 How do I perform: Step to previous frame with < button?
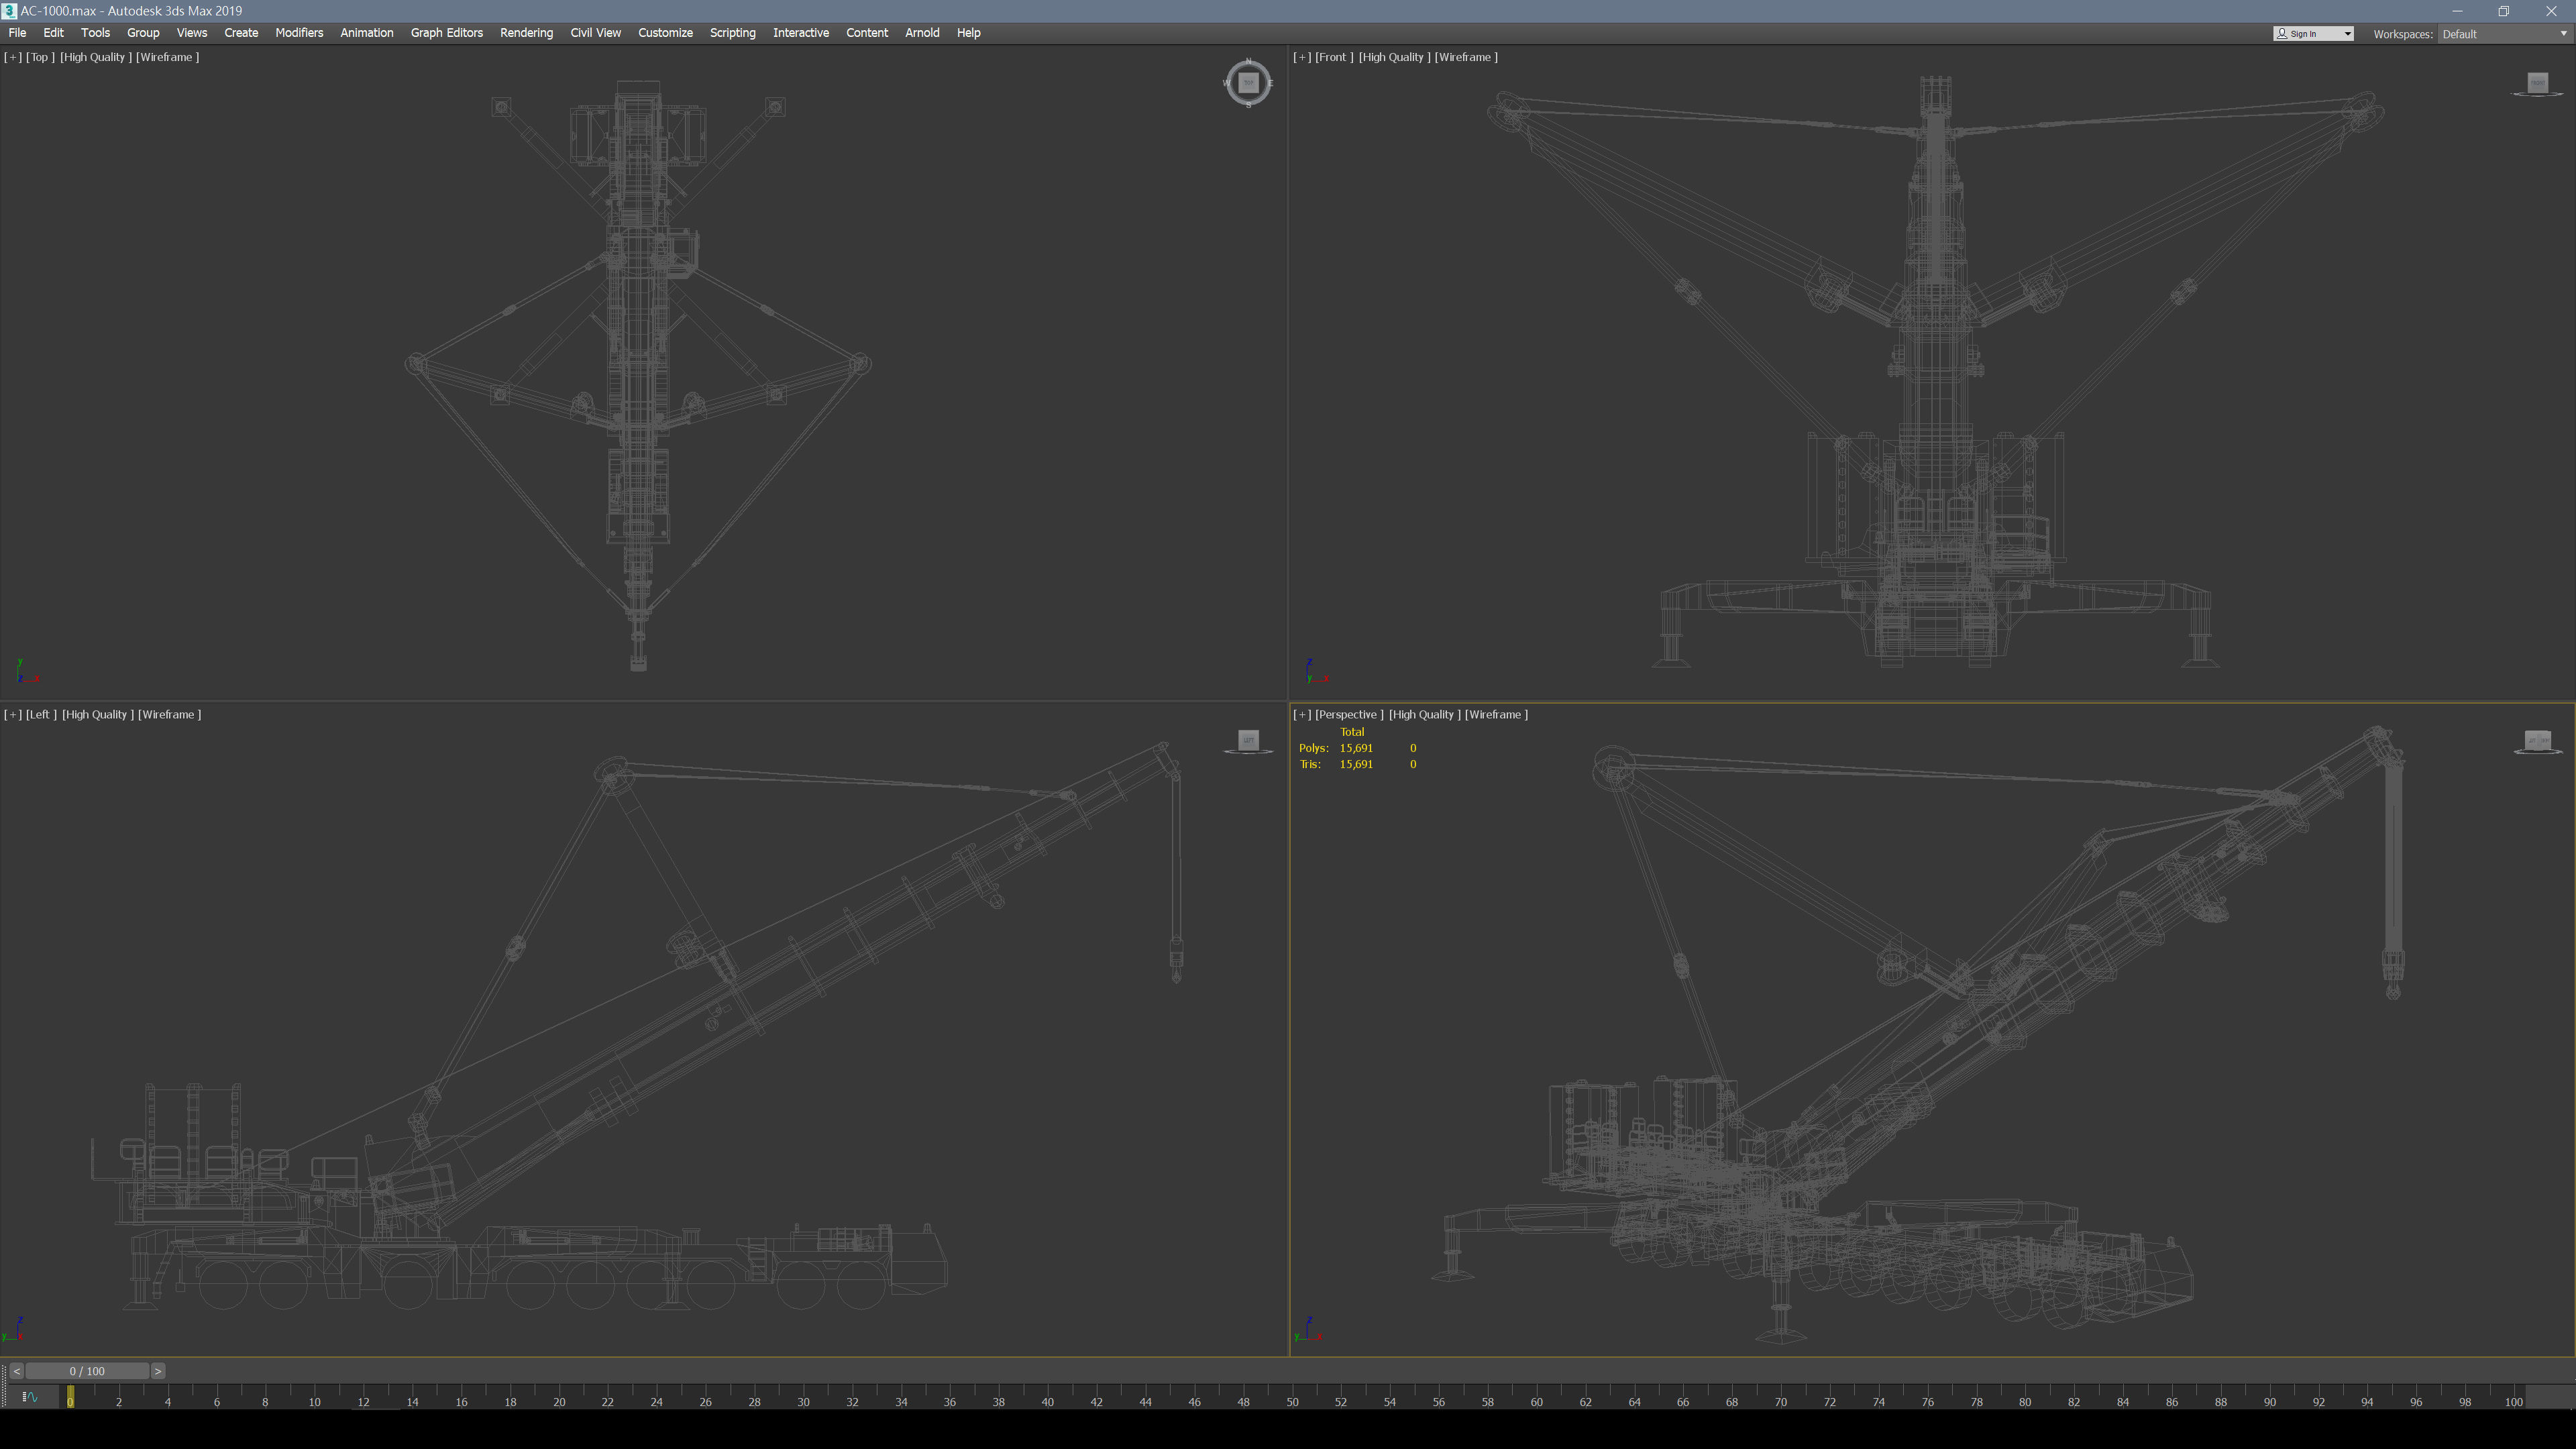pos(17,1371)
